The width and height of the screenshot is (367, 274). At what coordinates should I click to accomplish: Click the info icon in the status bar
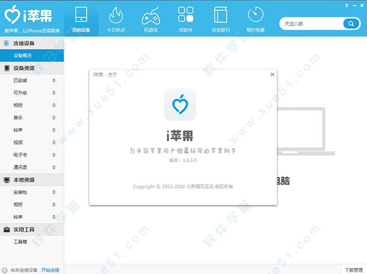[x=5, y=270]
